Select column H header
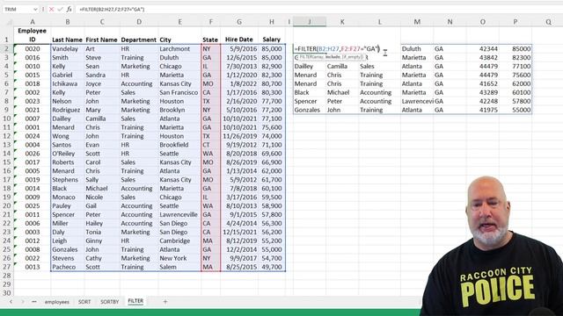This screenshot has height=316, width=563. (x=272, y=22)
